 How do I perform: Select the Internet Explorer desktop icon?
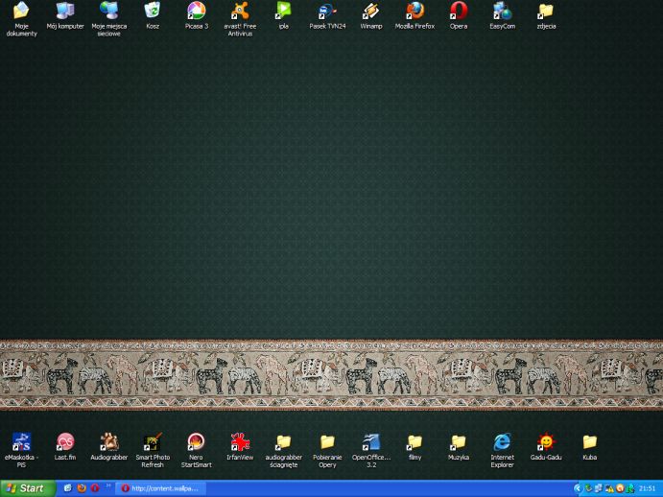click(x=502, y=442)
